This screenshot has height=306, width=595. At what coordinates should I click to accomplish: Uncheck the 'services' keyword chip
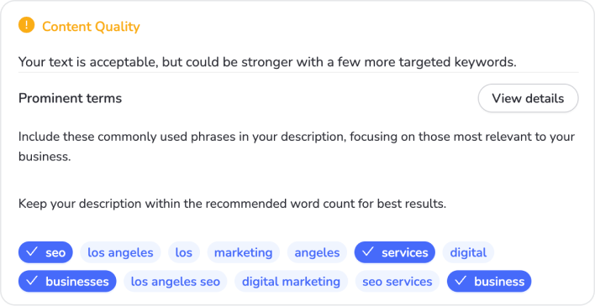click(x=395, y=252)
